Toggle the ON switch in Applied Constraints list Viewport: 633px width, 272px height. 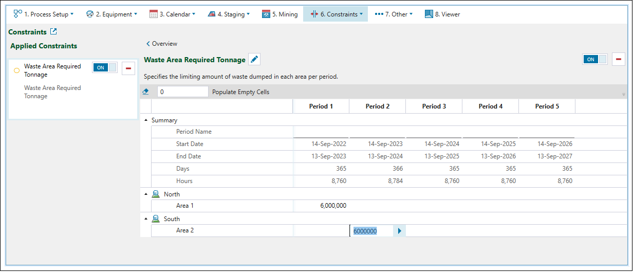(105, 67)
